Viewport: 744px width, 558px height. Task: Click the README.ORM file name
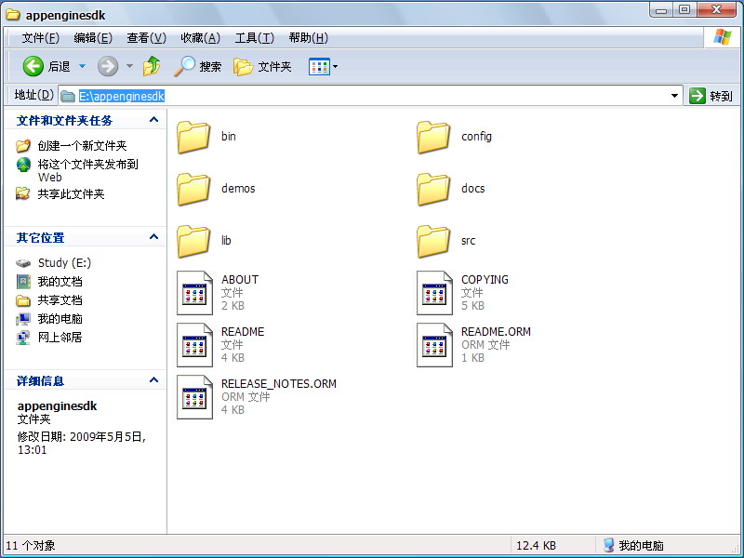coord(496,331)
